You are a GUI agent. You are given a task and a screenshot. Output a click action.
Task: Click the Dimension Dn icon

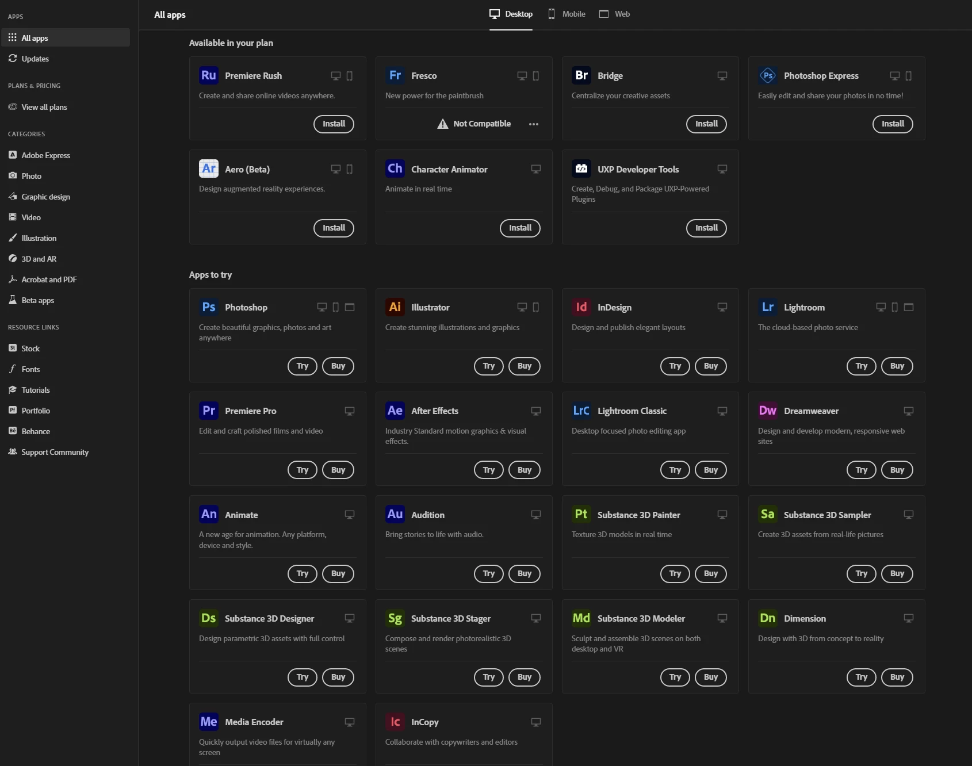768,618
